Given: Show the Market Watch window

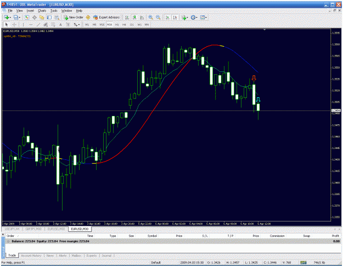Looking at the screenshot, I should point(27,17).
